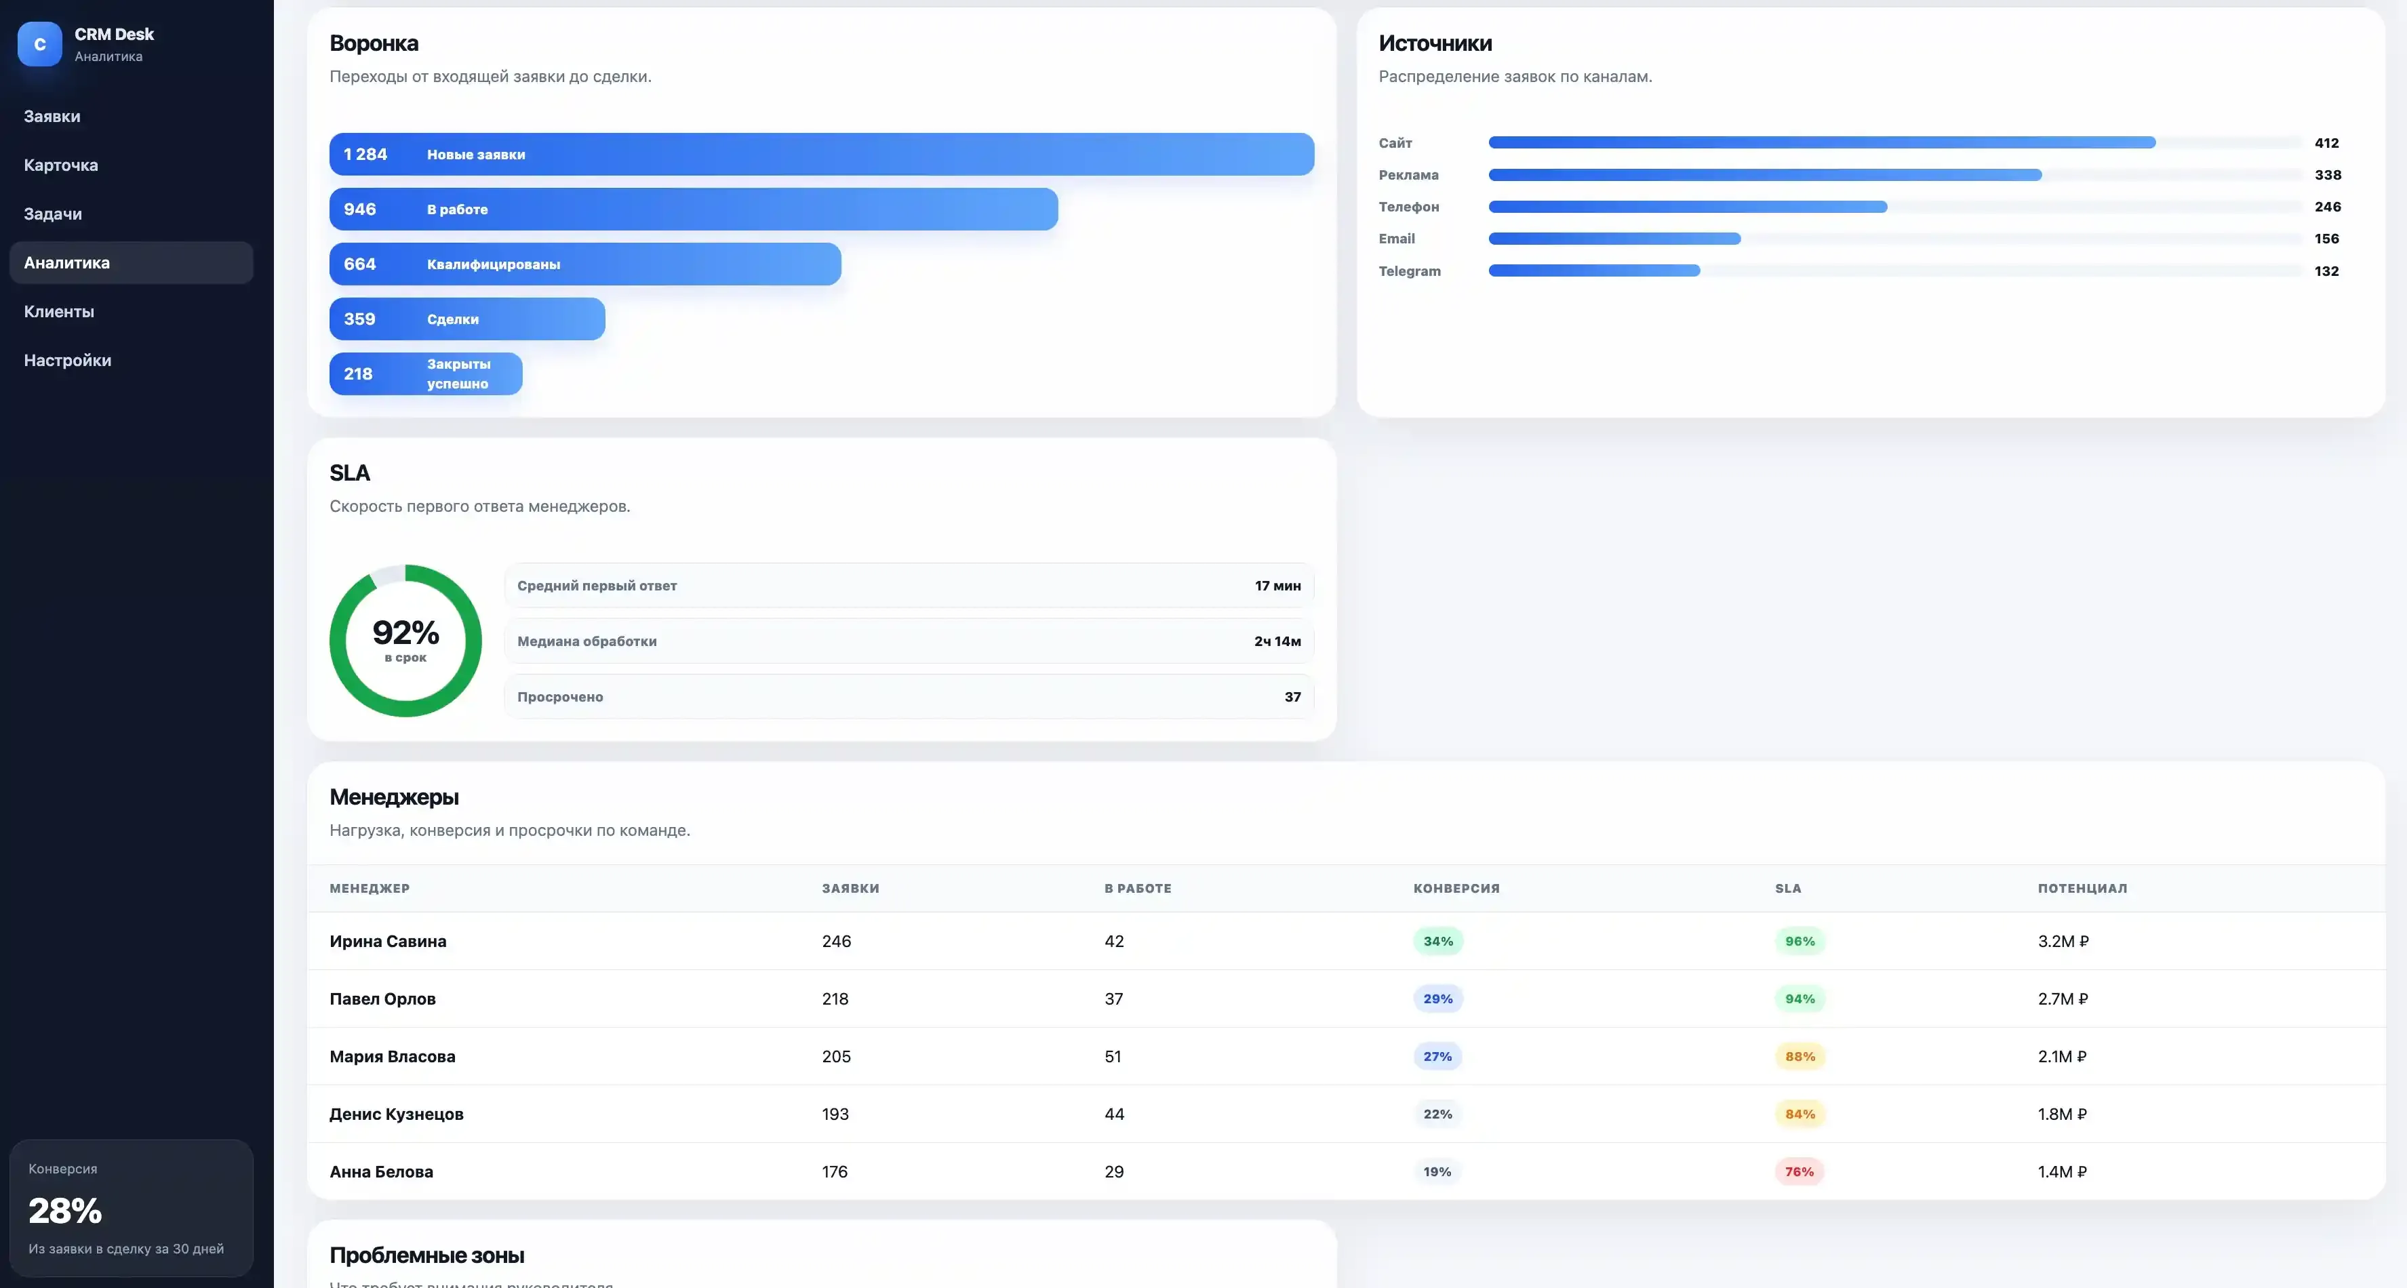The width and height of the screenshot is (2407, 1288).
Task: Select manager Денис Кузнецов
Action: point(396,1114)
